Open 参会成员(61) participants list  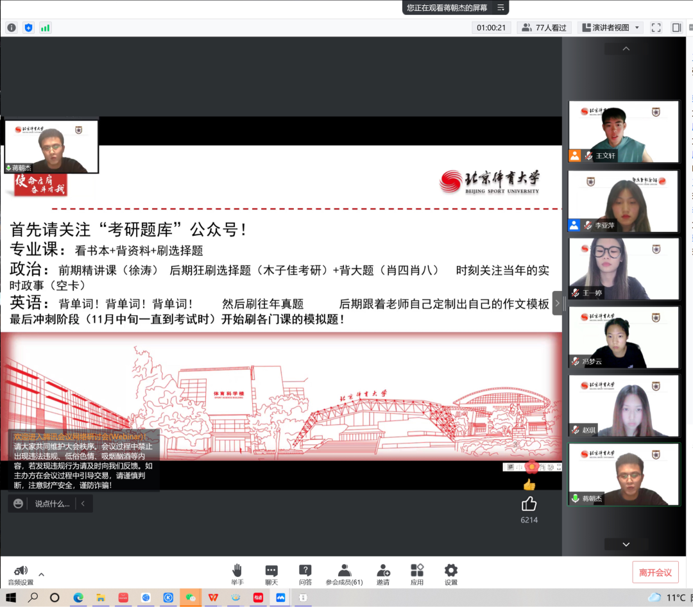pos(345,575)
